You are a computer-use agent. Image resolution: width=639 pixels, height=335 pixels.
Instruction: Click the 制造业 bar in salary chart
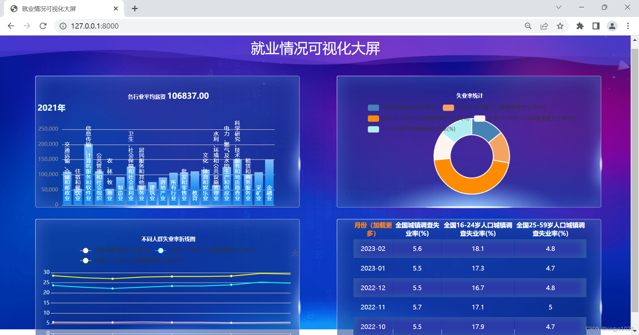pyautogui.click(x=120, y=191)
